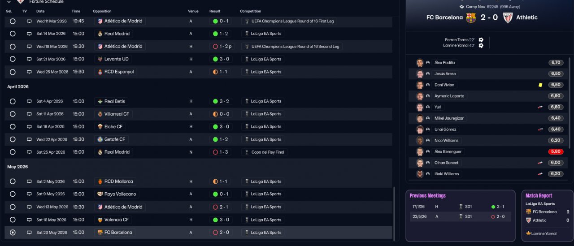The height and width of the screenshot is (246, 574).
Task: Click Lamine Yamal in the Match Report
Action: (x=544, y=233)
